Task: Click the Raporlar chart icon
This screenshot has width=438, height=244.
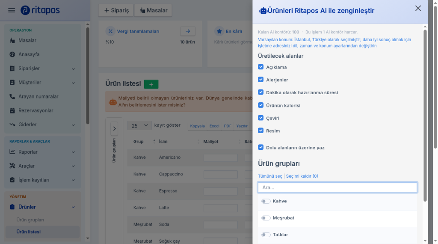Action: pyautogui.click(x=12, y=152)
